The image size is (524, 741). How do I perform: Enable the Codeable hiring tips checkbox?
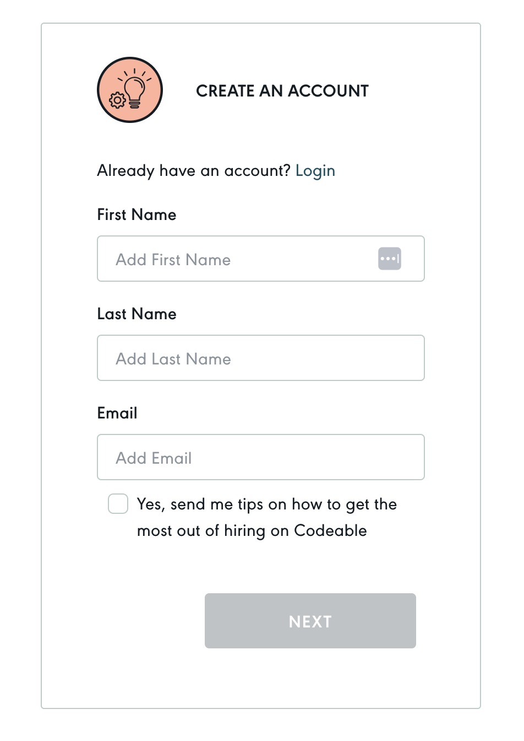pyautogui.click(x=118, y=504)
